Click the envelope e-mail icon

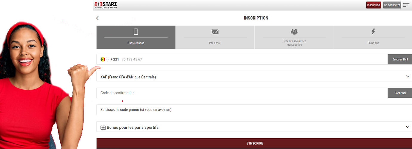pyautogui.click(x=215, y=32)
